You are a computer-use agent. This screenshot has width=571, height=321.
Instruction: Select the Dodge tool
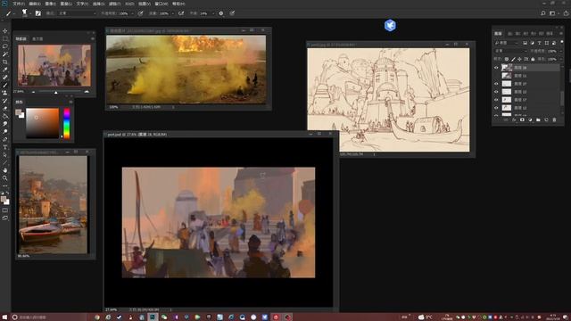(5, 131)
